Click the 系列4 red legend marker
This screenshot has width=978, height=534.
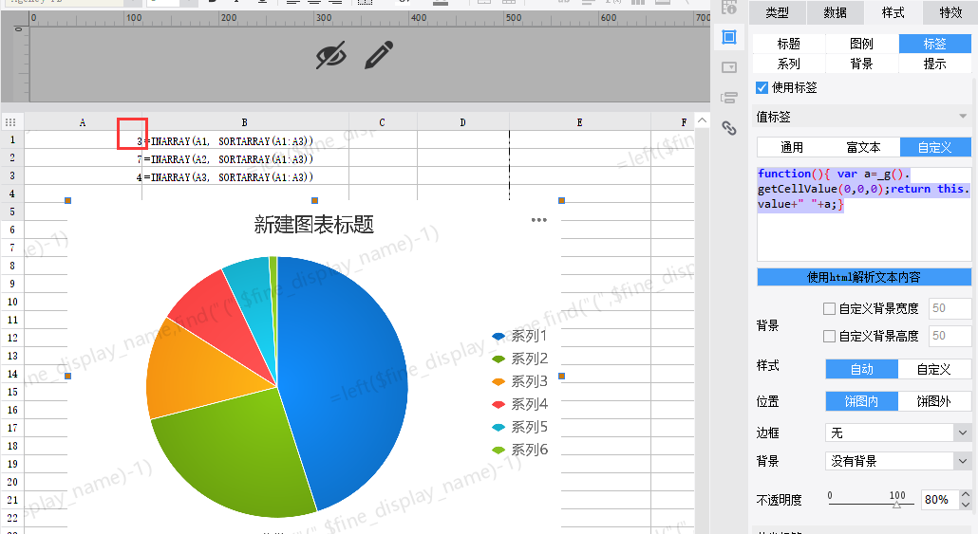498,404
